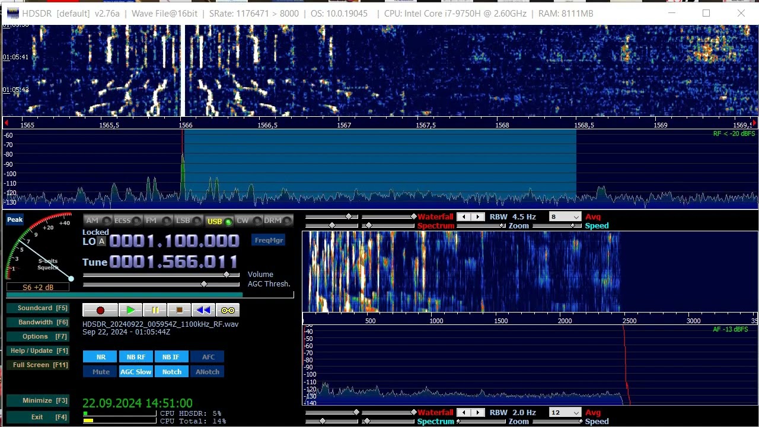Screen dimensions: 759x427
Task: Select ECSS demodulation mode
Action: (127, 221)
